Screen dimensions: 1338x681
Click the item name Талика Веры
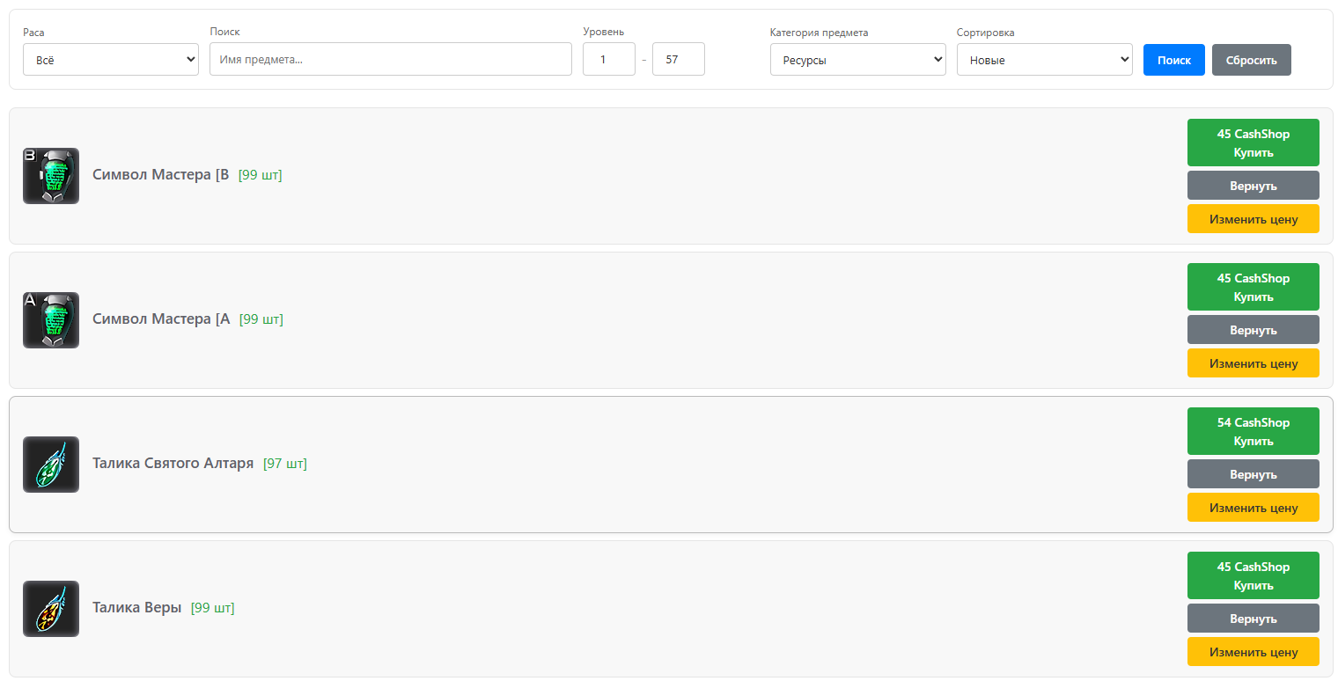137,607
